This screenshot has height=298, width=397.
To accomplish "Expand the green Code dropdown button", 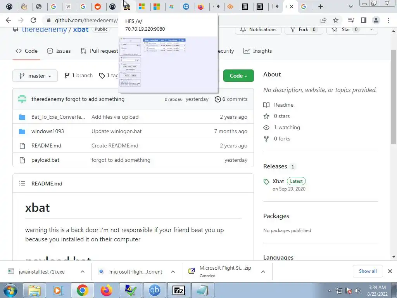I will coord(238,76).
